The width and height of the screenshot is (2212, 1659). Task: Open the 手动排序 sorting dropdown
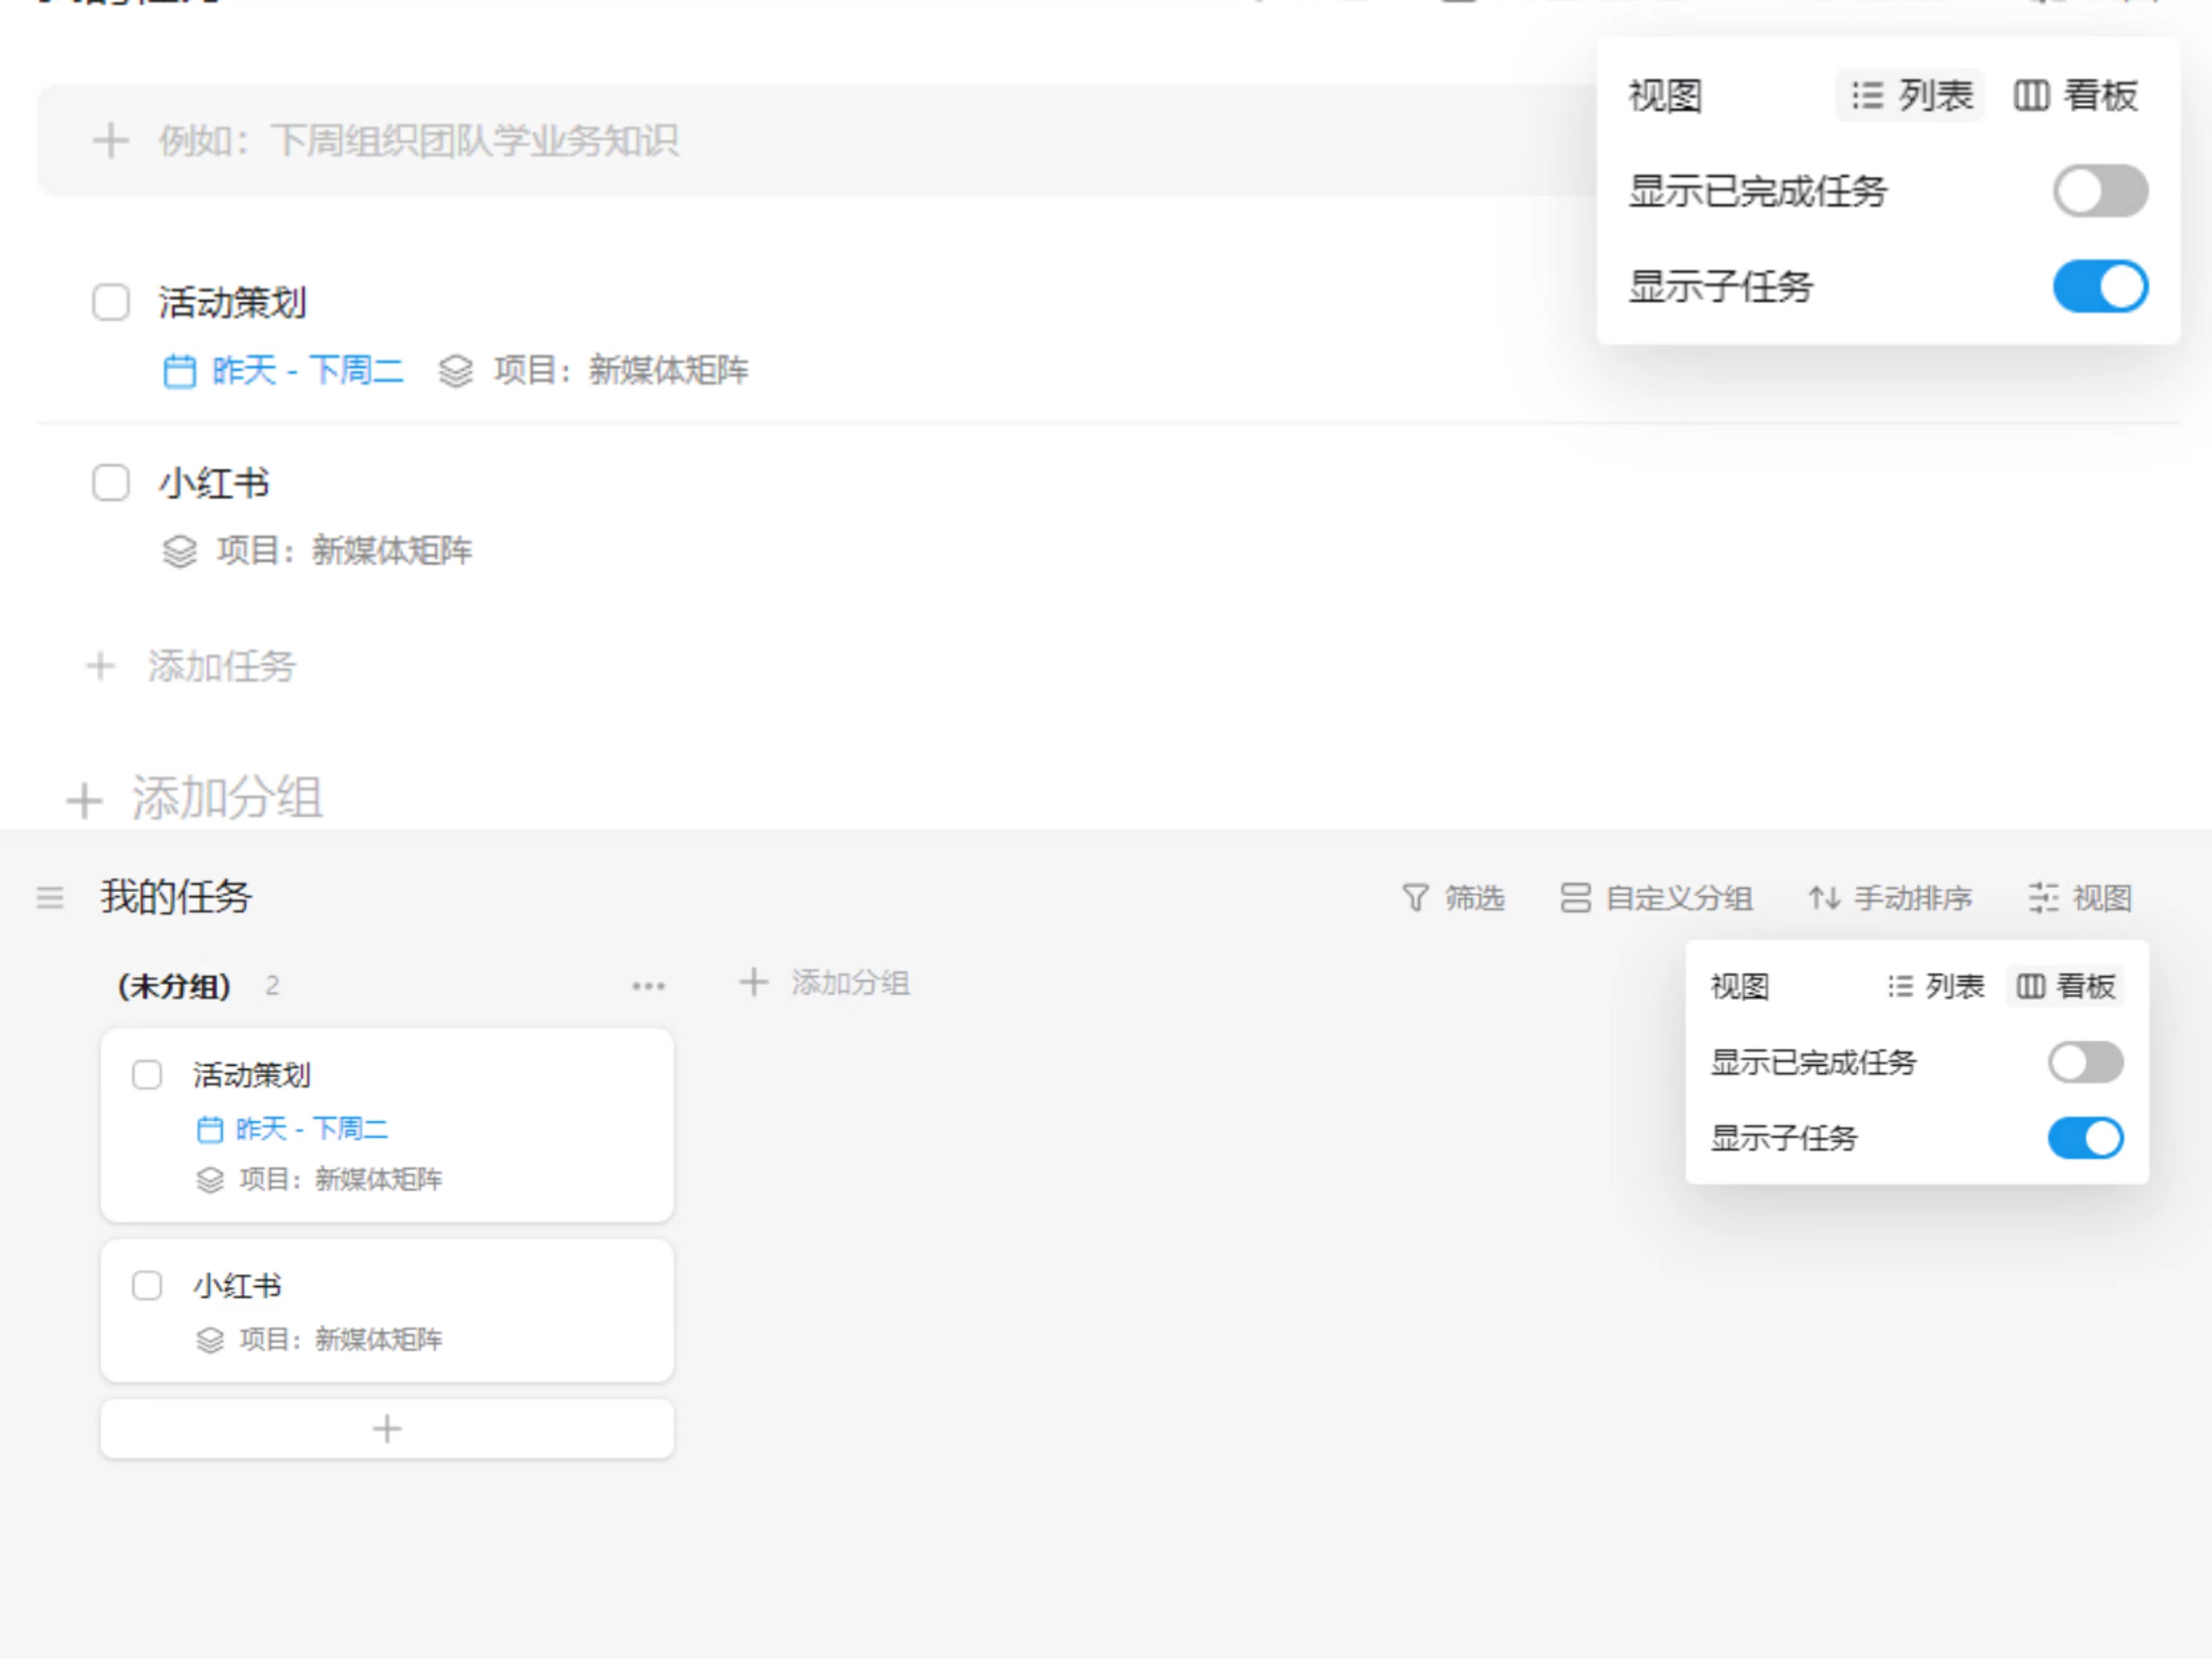pos(1890,898)
